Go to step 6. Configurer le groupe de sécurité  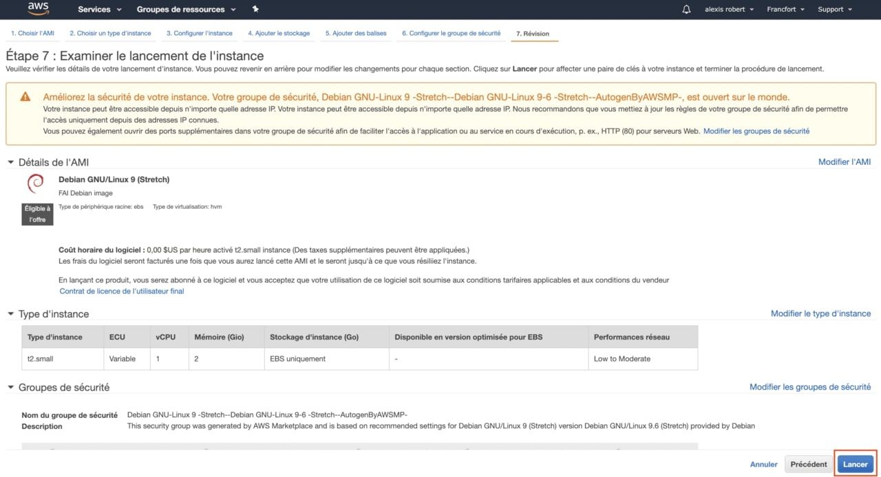[452, 33]
